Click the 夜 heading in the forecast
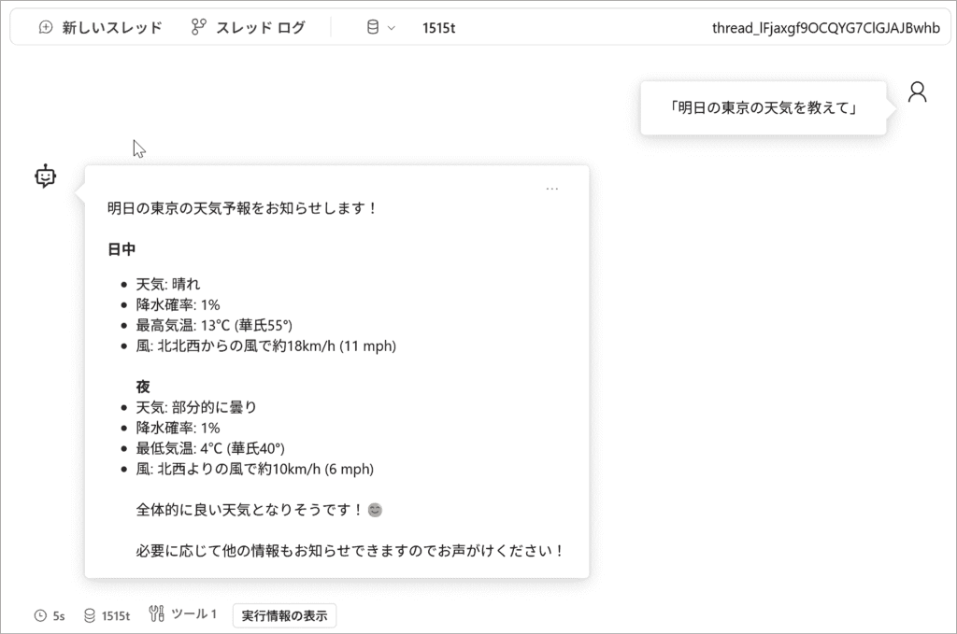This screenshot has width=957, height=634. 143,387
